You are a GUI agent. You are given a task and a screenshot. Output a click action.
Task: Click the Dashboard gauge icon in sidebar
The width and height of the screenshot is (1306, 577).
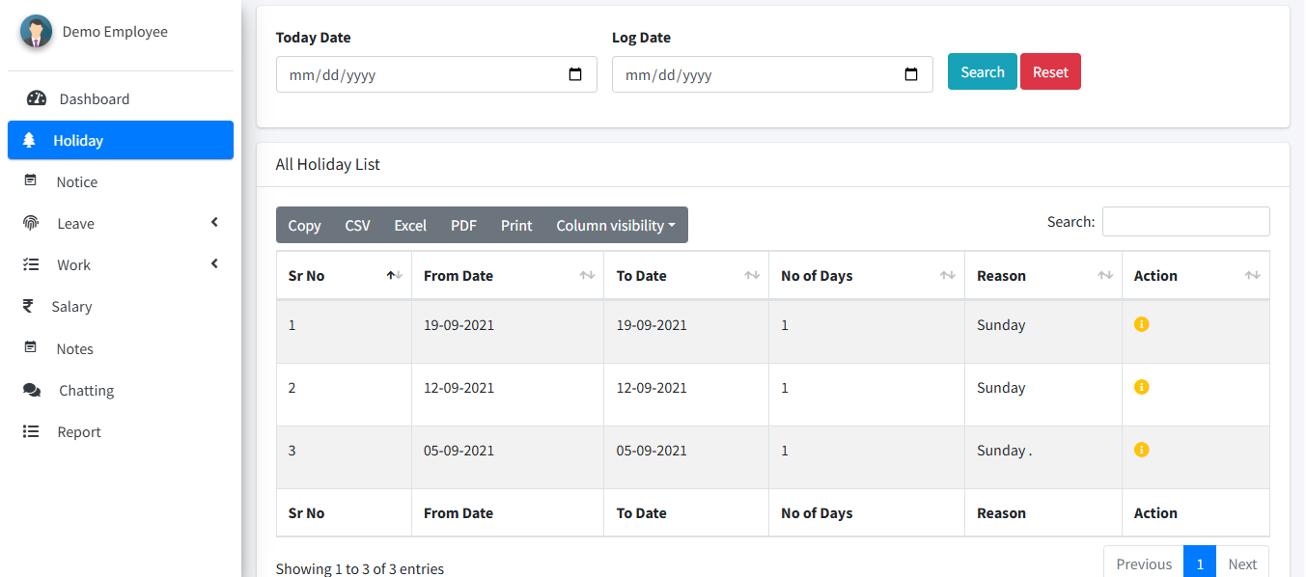pos(37,98)
